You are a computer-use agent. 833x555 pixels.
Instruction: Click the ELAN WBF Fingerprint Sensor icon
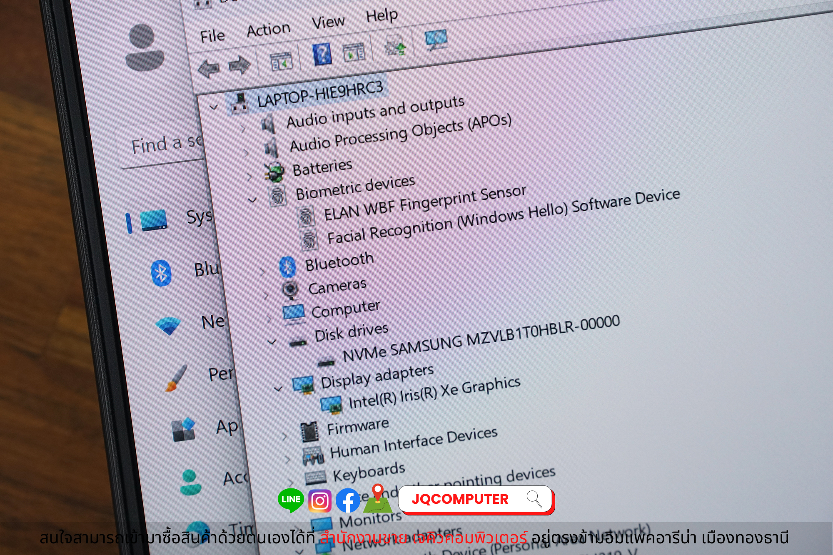[x=307, y=217]
